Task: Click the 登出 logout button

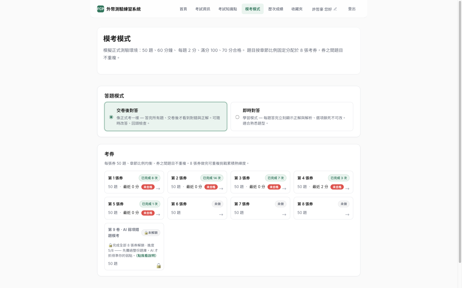Action: 352,9
